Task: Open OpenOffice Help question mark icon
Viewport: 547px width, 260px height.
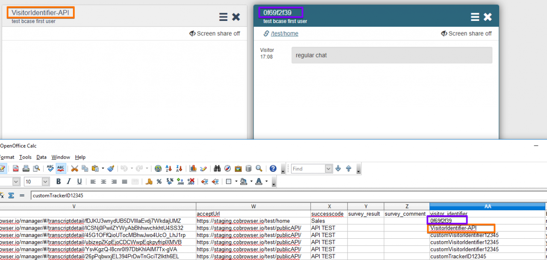Action: click(x=273, y=169)
